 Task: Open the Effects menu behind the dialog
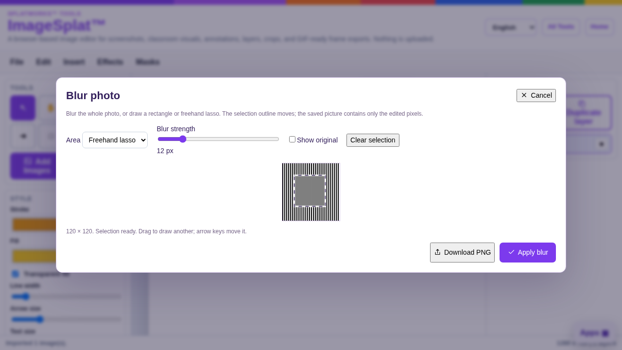point(110,62)
